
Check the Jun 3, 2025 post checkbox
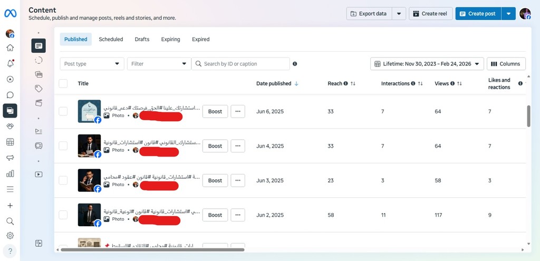pos(63,180)
